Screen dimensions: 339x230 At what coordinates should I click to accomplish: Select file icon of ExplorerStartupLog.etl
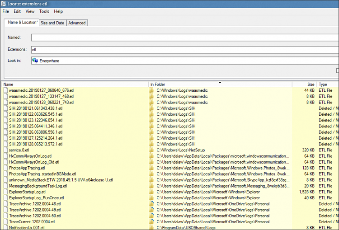tap(5, 192)
